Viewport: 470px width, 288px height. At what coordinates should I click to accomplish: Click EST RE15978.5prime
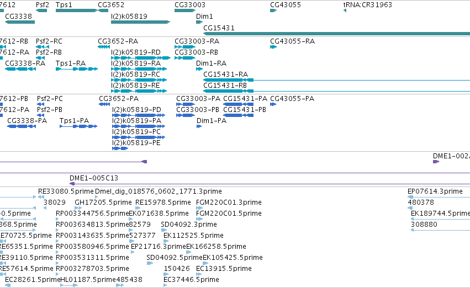coord(163,202)
